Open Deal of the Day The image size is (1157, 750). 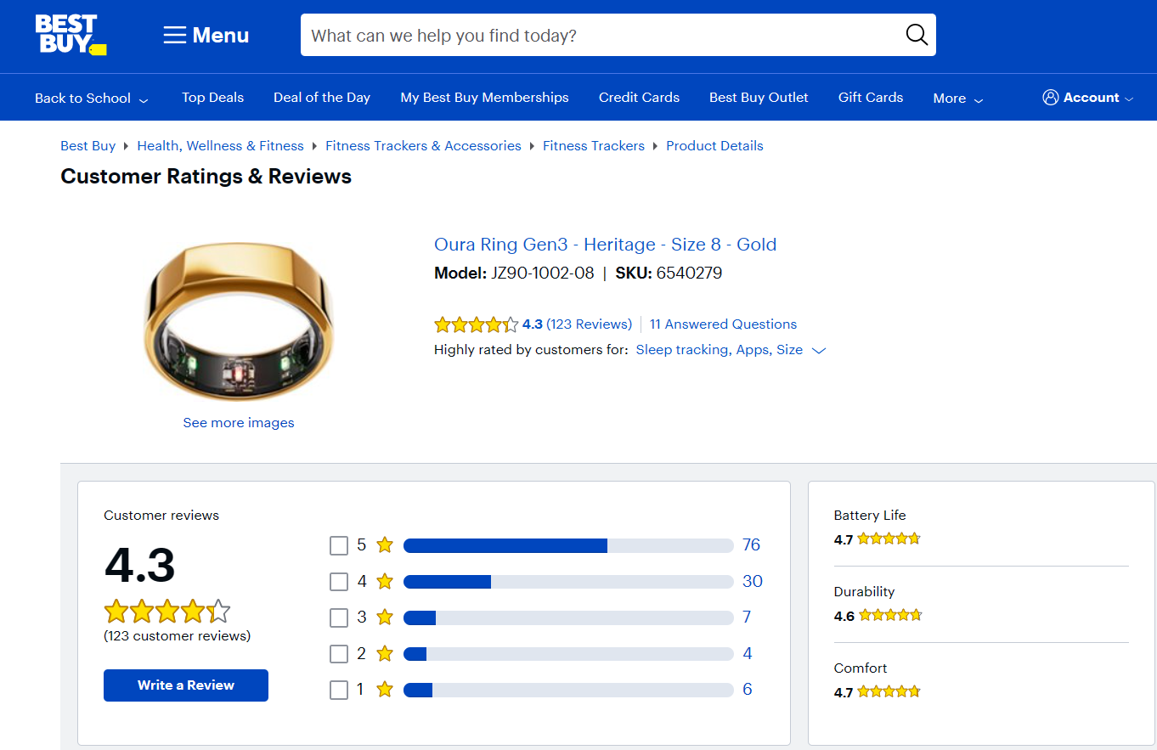[x=322, y=97]
